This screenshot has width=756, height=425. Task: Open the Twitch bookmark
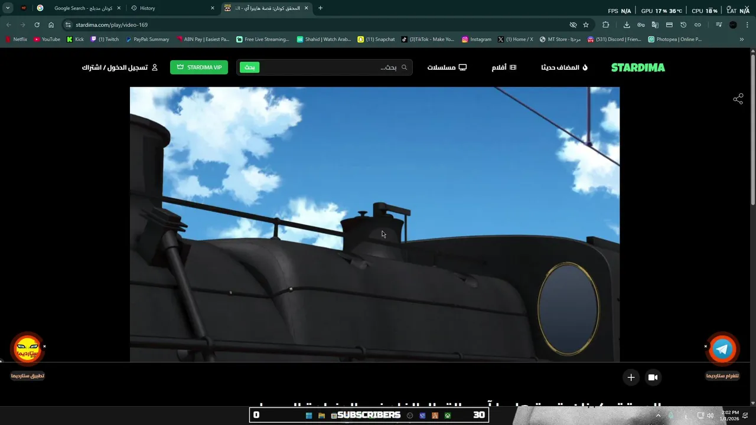tap(105, 40)
